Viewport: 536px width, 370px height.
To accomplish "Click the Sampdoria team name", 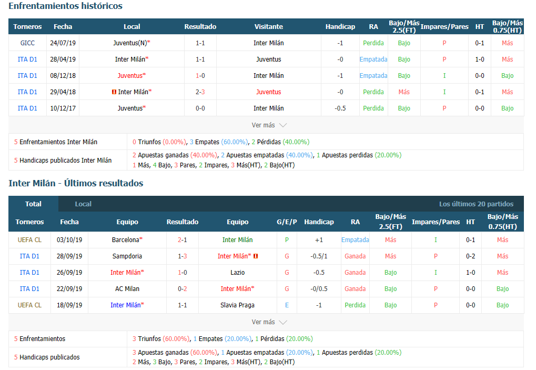I will coord(127,256).
